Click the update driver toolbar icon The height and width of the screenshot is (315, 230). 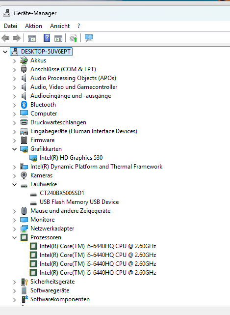point(74,38)
